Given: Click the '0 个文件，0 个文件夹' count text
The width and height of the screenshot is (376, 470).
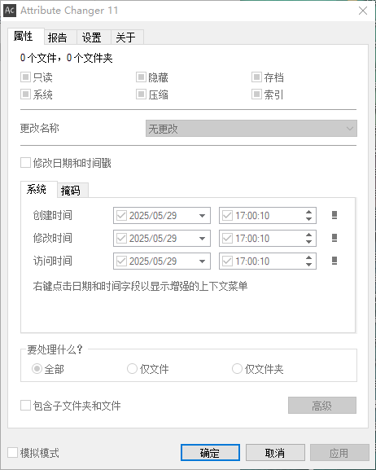Looking at the screenshot, I should (66, 58).
